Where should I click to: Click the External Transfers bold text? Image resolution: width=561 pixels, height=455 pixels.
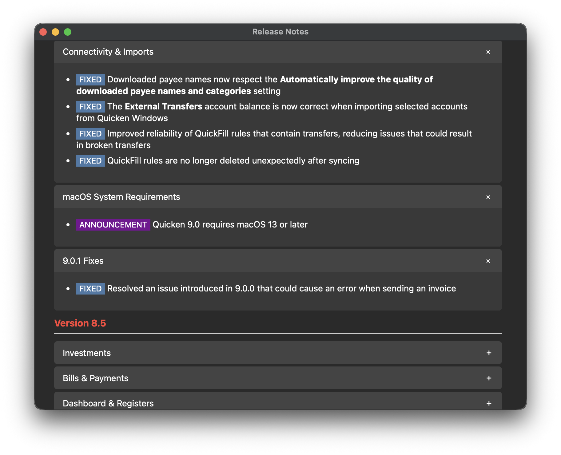tap(163, 106)
